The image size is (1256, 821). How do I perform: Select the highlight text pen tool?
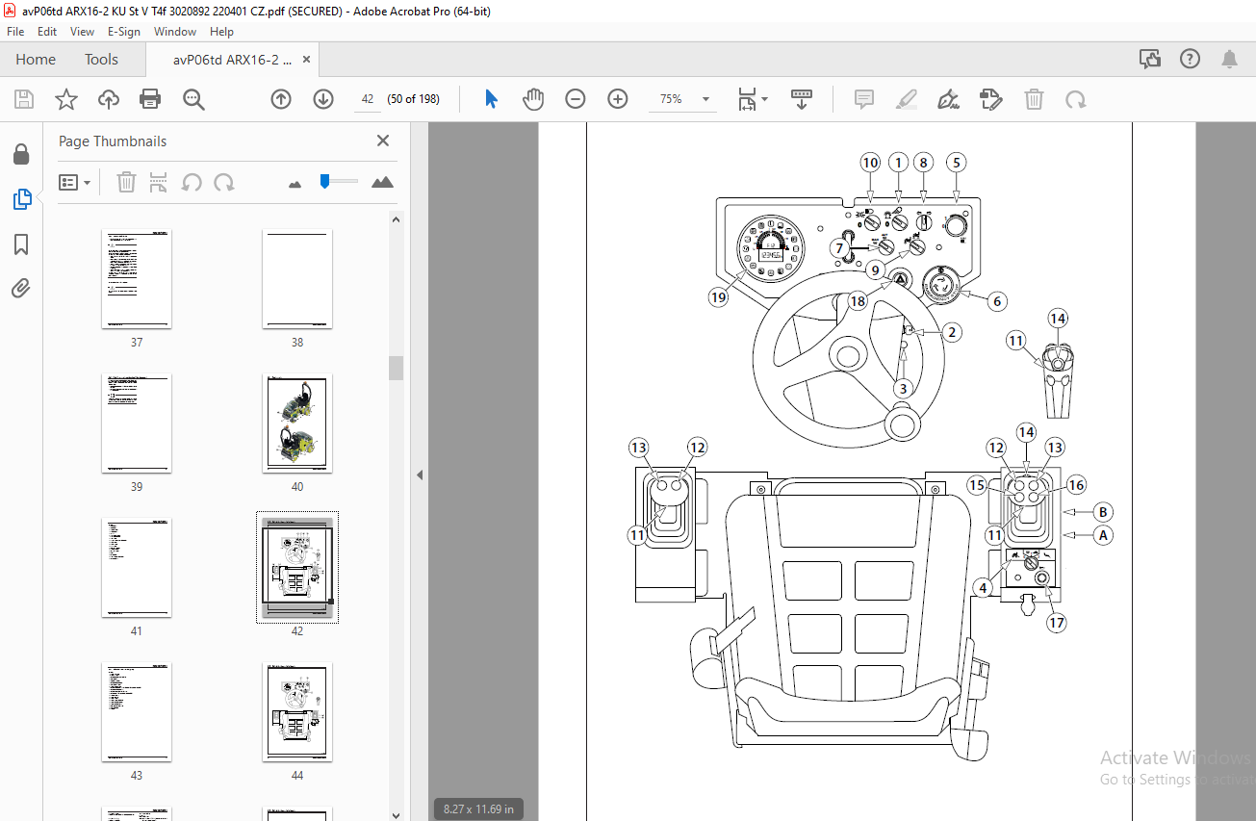907,99
